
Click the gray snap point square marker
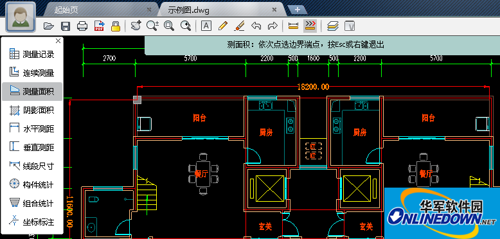pos(137,100)
